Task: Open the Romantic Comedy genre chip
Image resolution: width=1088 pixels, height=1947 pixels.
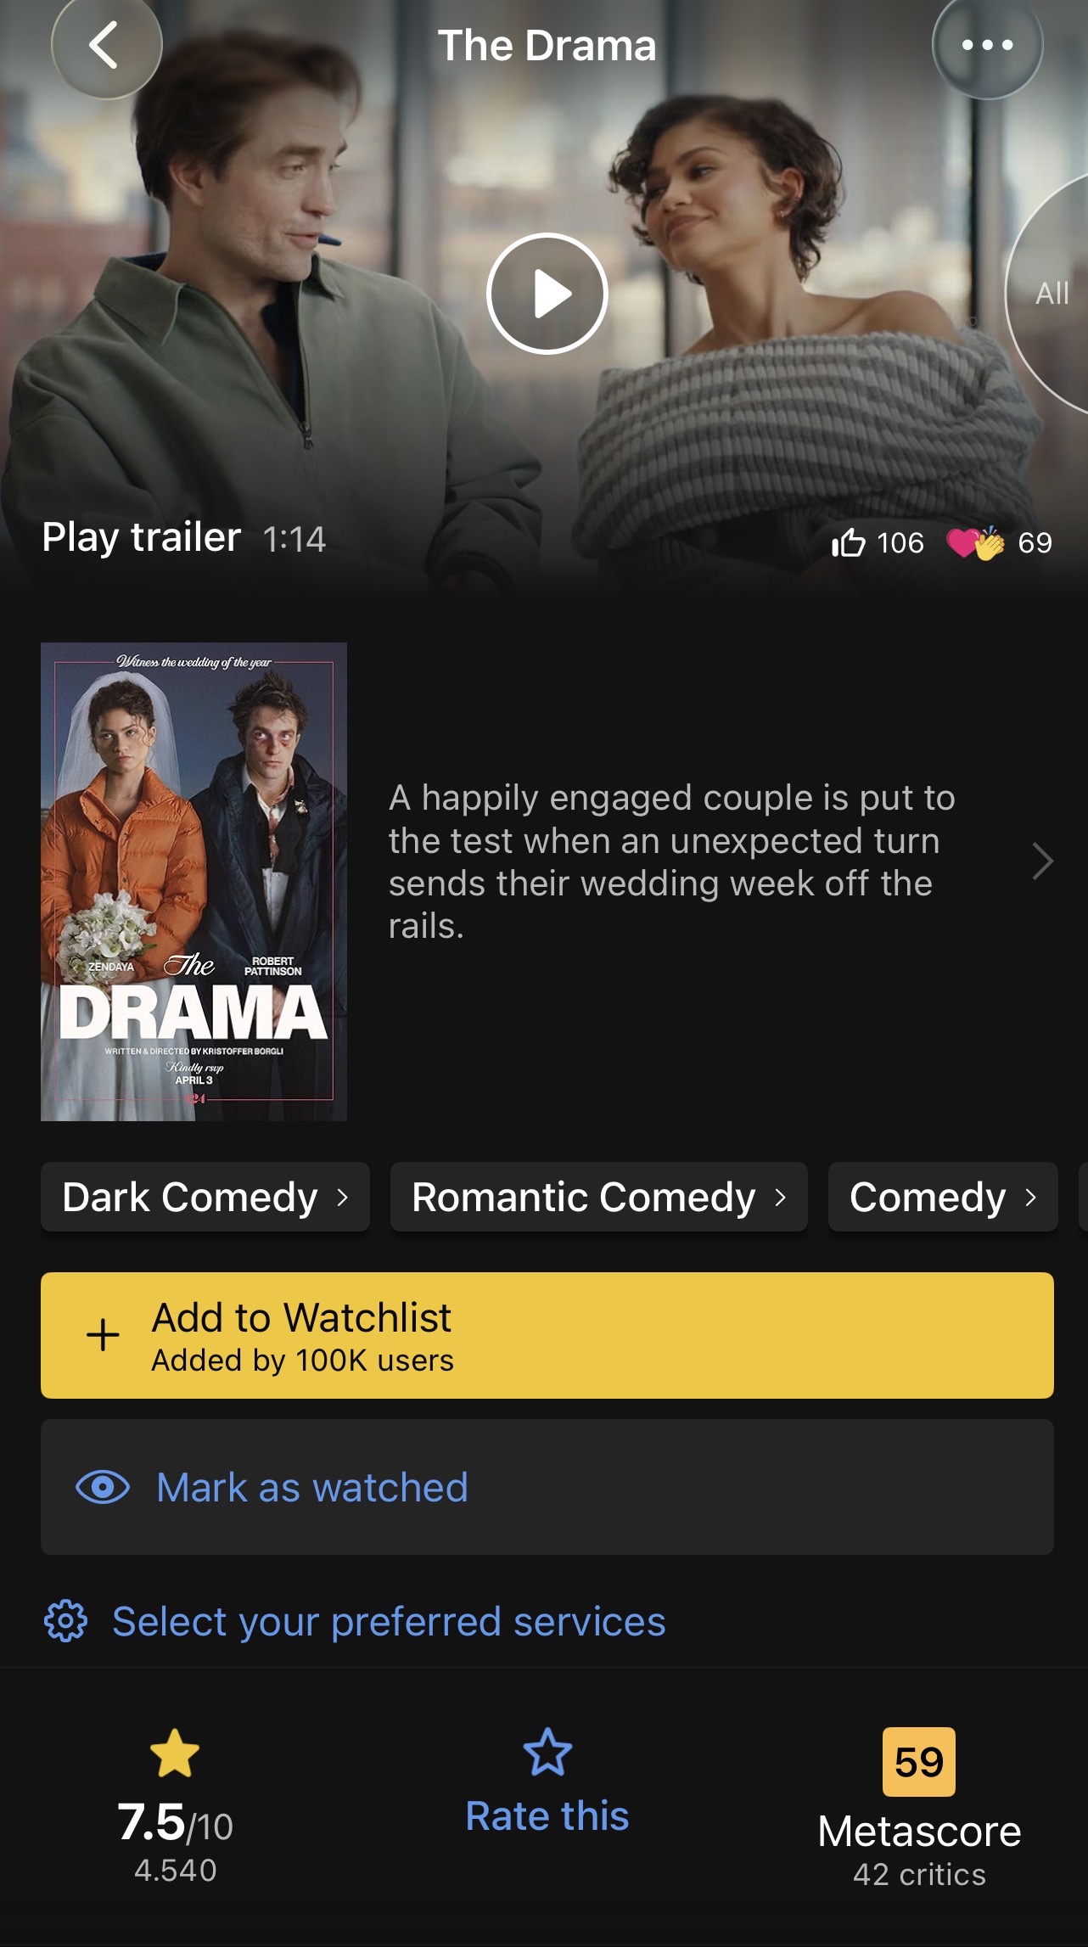Action: 598,1197
